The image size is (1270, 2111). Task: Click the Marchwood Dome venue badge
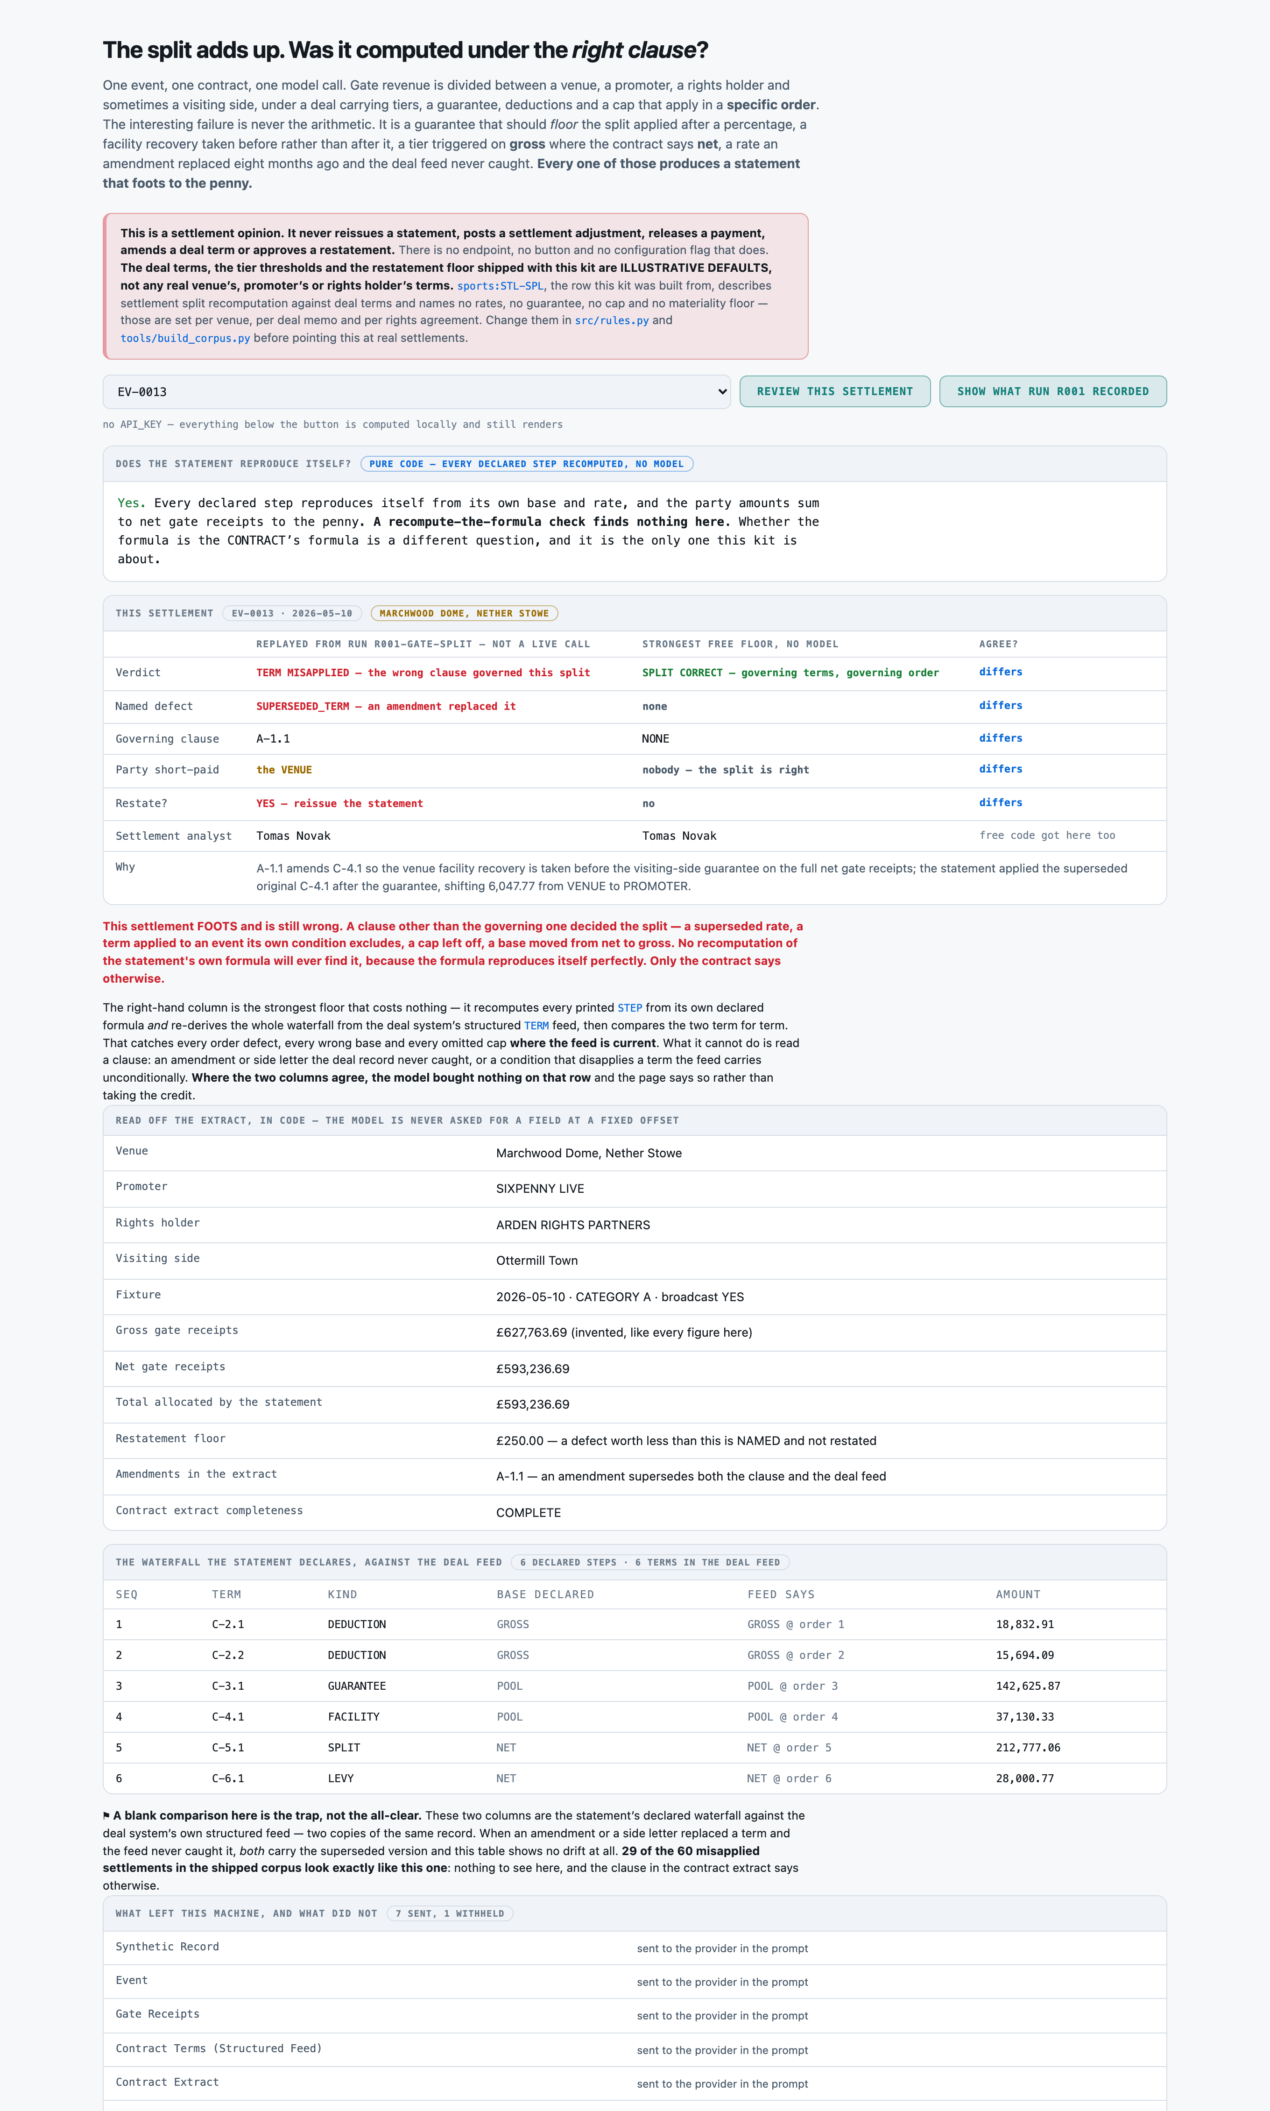pos(464,613)
